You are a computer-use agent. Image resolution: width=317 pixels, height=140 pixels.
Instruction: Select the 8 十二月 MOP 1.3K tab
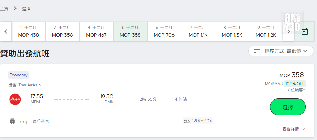point(232,31)
